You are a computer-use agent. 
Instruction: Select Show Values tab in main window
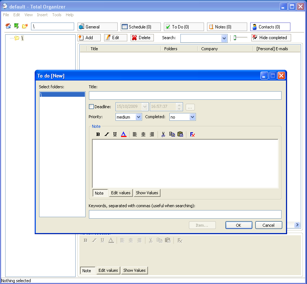tap(135, 270)
